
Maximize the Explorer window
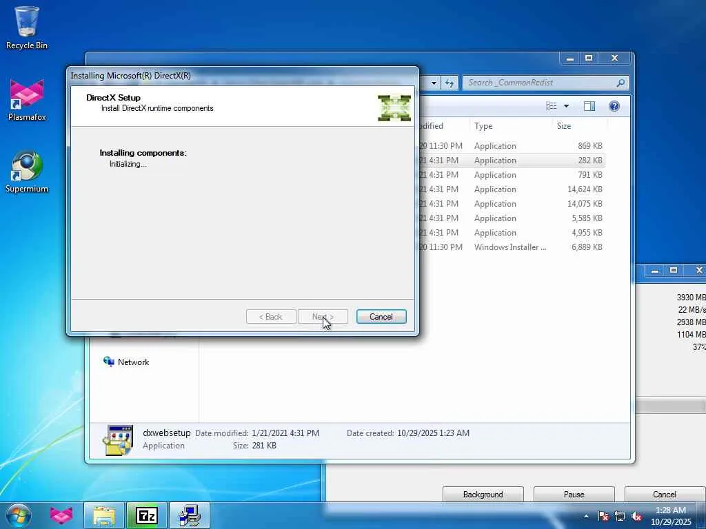589,58
